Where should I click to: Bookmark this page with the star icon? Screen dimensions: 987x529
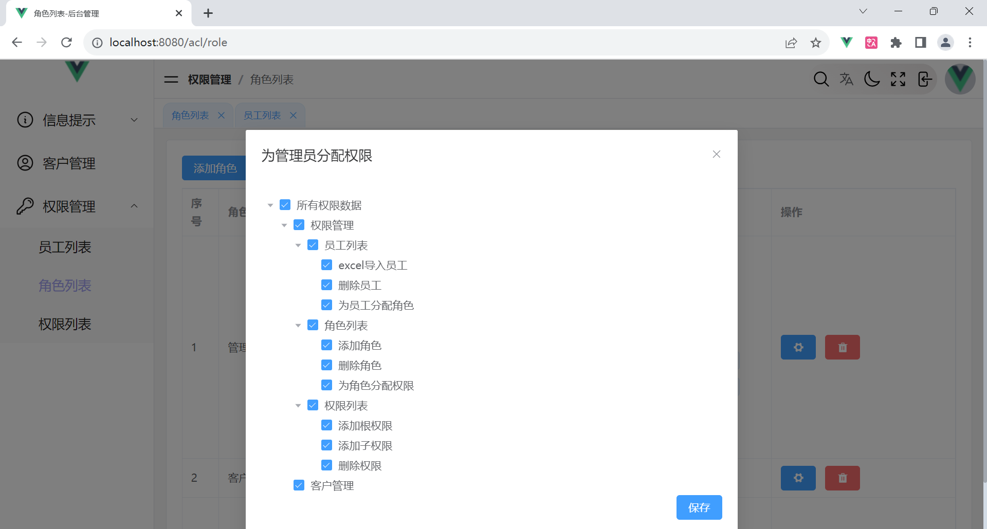(x=816, y=43)
